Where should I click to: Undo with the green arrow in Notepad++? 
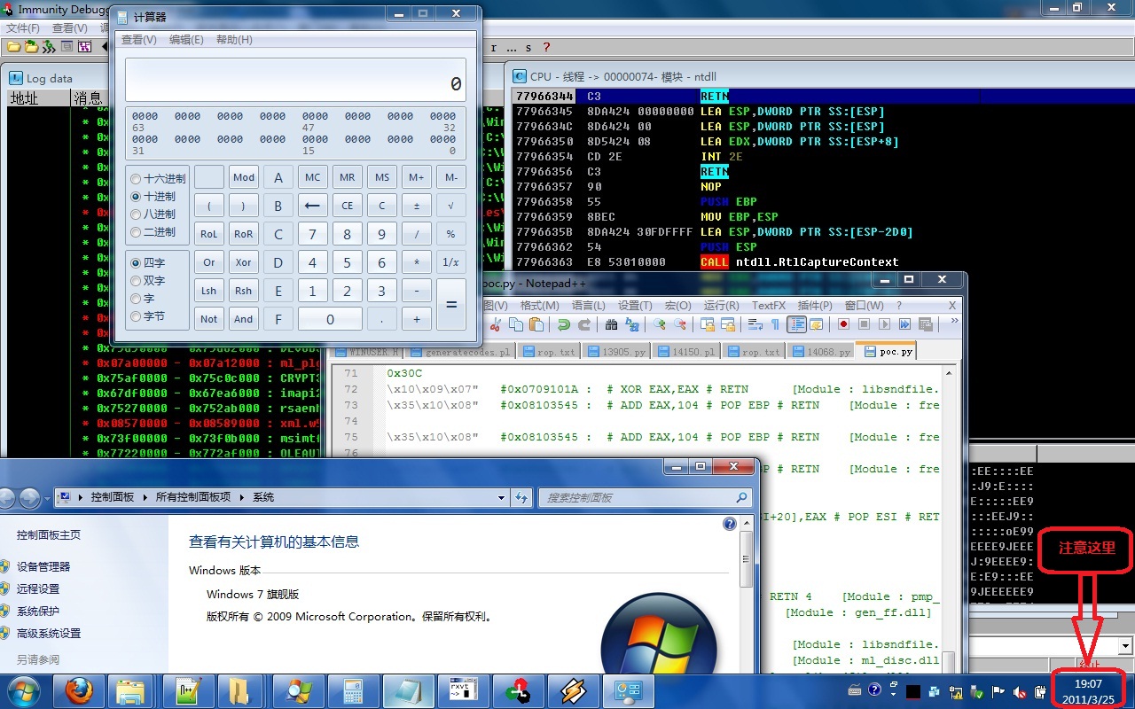click(x=564, y=324)
